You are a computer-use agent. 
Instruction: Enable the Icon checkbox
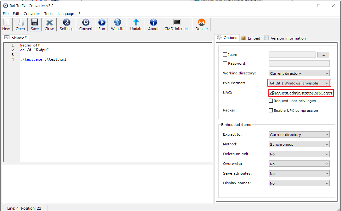(225, 55)
